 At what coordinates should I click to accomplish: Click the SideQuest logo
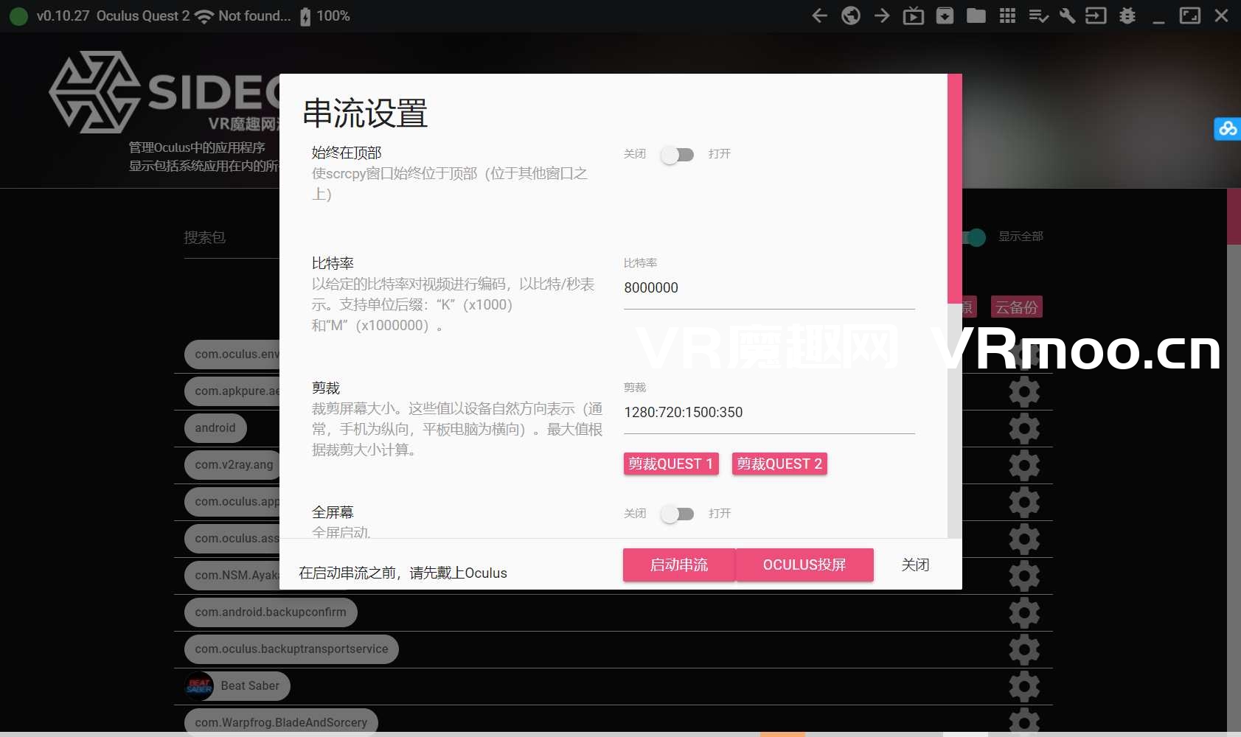[164, 92]
